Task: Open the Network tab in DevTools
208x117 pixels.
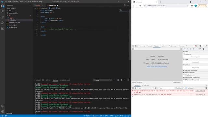Action: coord(164,46)
